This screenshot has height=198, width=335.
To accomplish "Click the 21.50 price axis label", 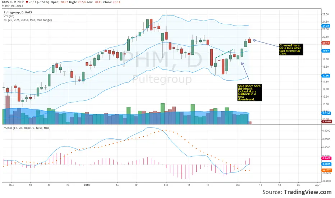I will pyautogui.click(x=326, y=22).
